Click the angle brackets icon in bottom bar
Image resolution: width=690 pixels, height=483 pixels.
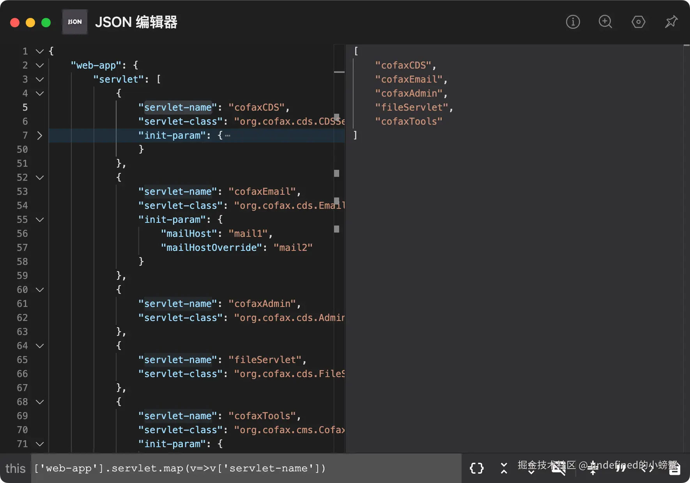647,468
